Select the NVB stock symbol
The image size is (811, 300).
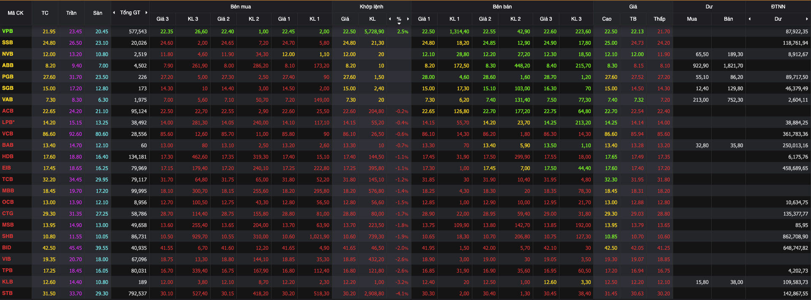coord(8,54)
